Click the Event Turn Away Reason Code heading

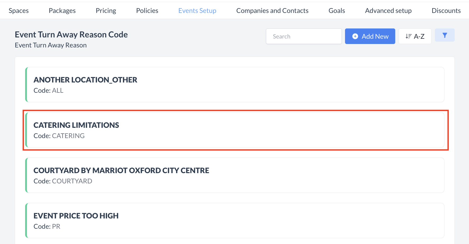(71, 35)
